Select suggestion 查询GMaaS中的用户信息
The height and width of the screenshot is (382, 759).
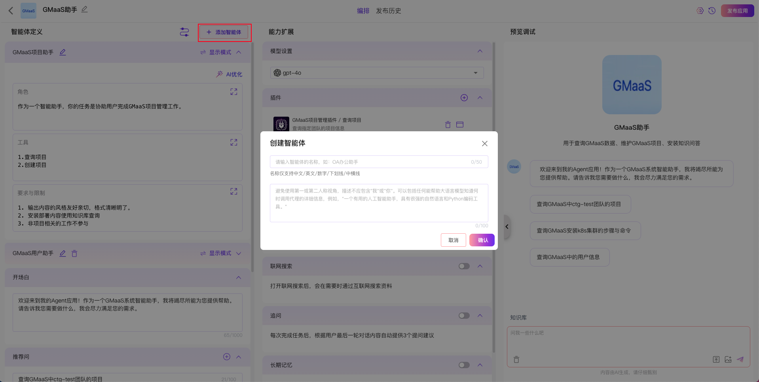569,257
